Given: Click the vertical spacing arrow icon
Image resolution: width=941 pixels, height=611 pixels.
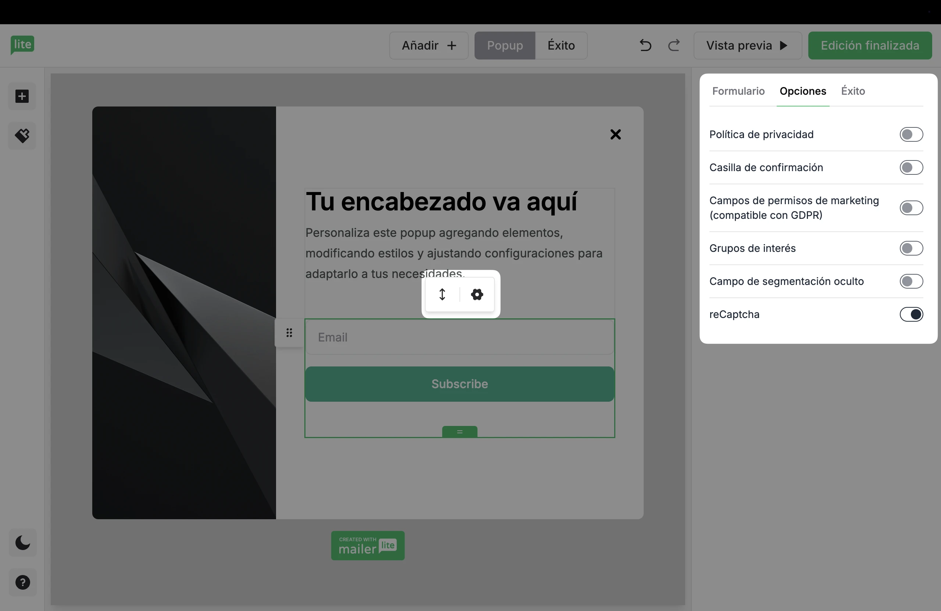Looking at the screenshot, I should [x=443, y=294].
